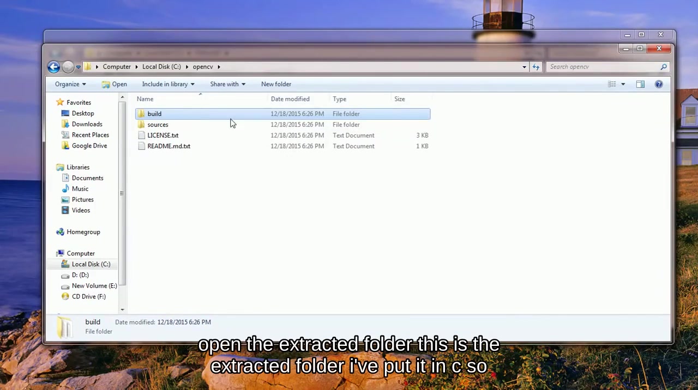Click the New folder button
This screenshot has height=390, width=698.
[x=276, y=84]
